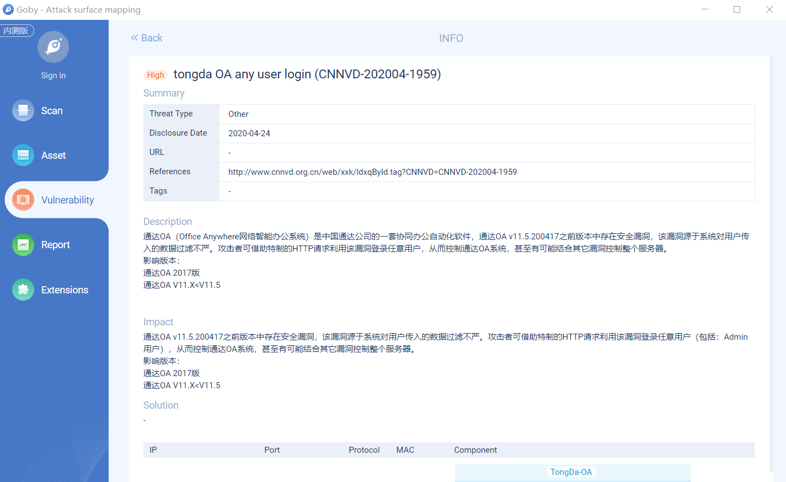Click the IP column header
This screenshot has width=786, height=482.
(x=153, y=450)
